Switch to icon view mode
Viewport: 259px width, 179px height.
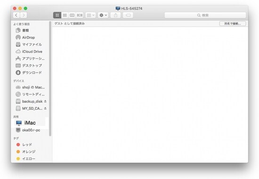pyautogui.click(x=57, y=15)
